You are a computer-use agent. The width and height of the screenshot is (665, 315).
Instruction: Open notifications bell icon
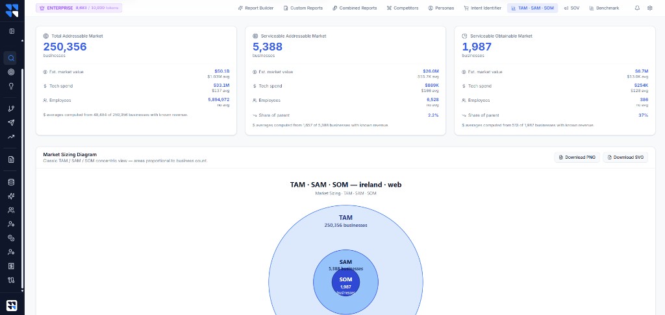pyautogui.click(x=637, y=8)
